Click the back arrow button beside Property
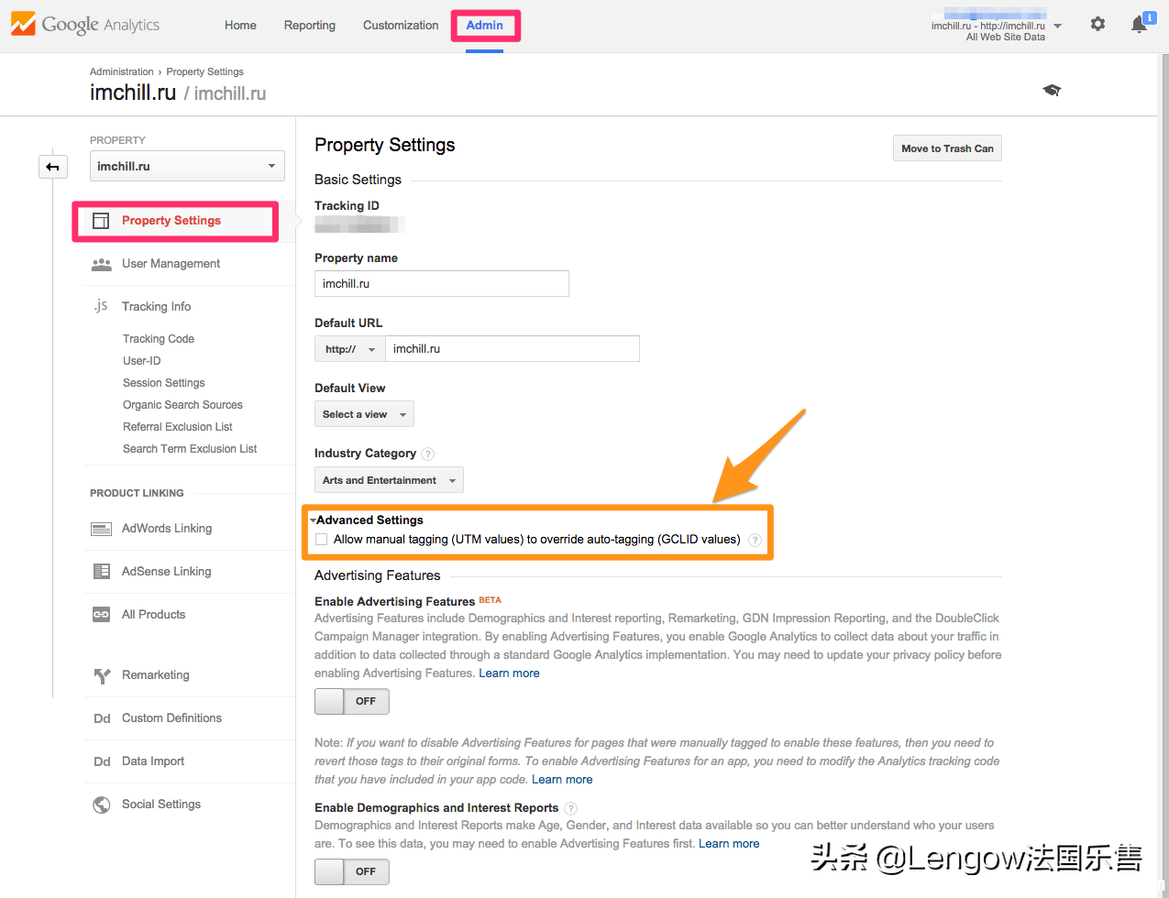The height and width of the screenshot is (898, 1169). (x=52, y=167)
